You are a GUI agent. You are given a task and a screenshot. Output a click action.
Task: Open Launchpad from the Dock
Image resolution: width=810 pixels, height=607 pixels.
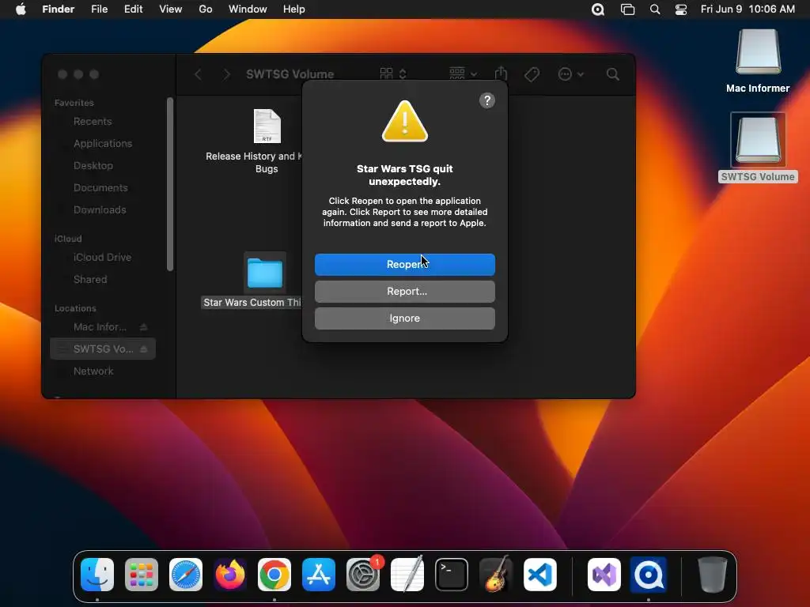tap(142, 575)
